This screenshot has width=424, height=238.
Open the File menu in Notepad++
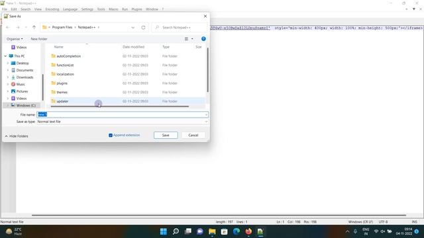point(5,9)
